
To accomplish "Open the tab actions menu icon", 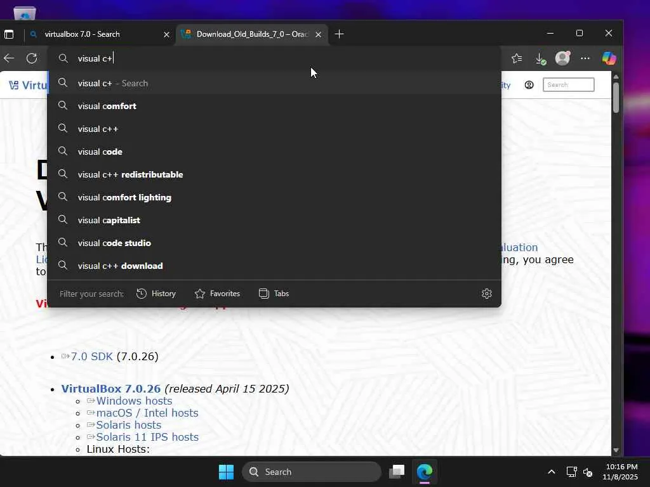I will click(9, 34).
